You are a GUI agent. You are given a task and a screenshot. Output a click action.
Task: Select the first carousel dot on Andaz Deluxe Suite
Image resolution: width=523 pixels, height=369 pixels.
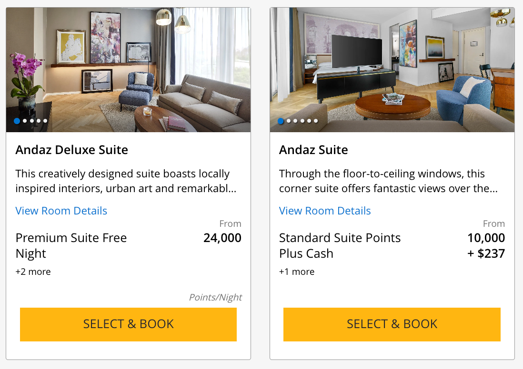pos(18,121)
